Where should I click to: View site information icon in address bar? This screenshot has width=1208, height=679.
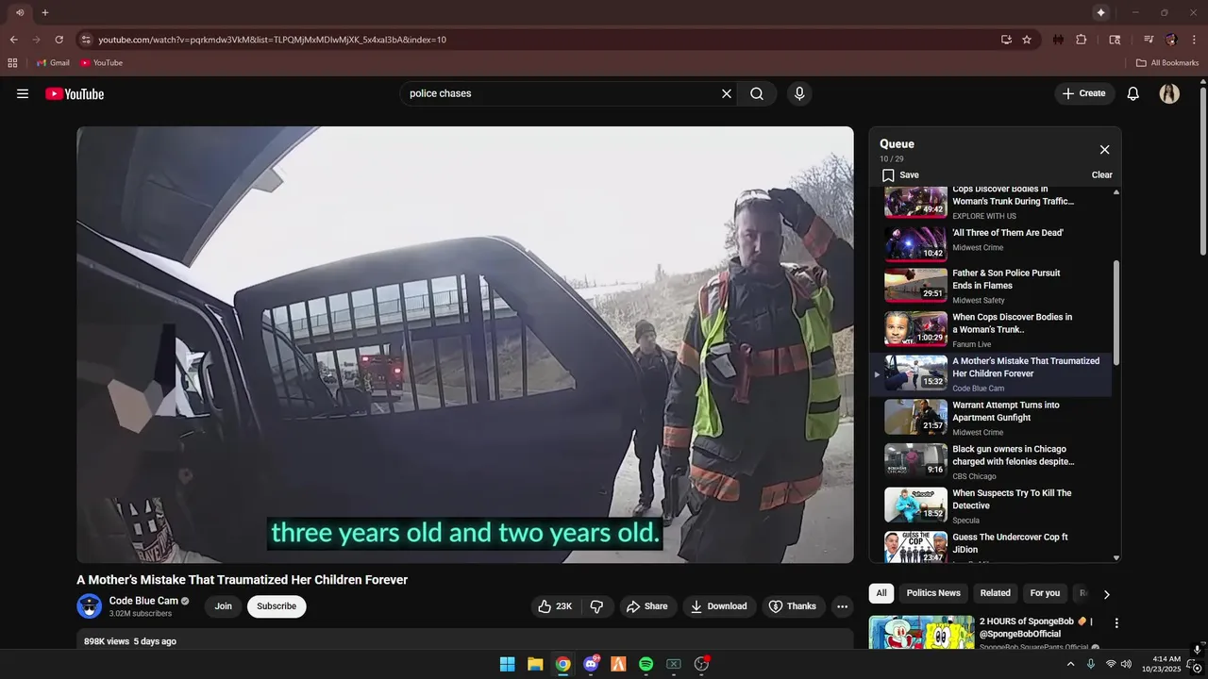tap(86, 40)
